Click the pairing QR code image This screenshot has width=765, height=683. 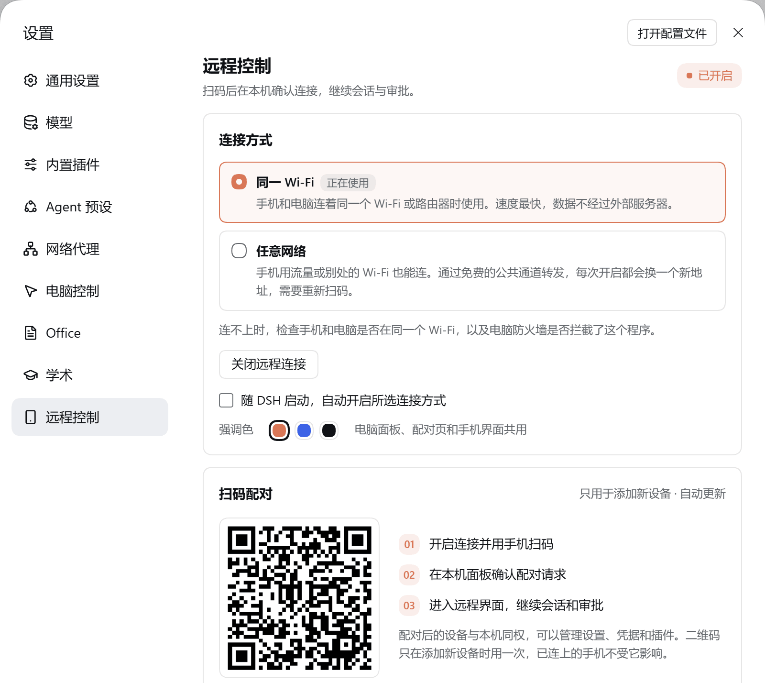299,598
